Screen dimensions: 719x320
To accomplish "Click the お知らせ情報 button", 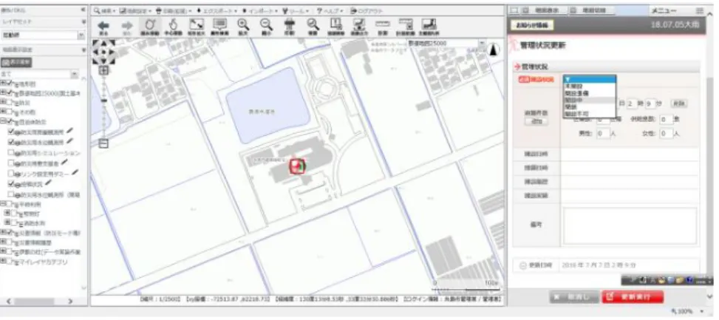I will click(x=532, y=25).
